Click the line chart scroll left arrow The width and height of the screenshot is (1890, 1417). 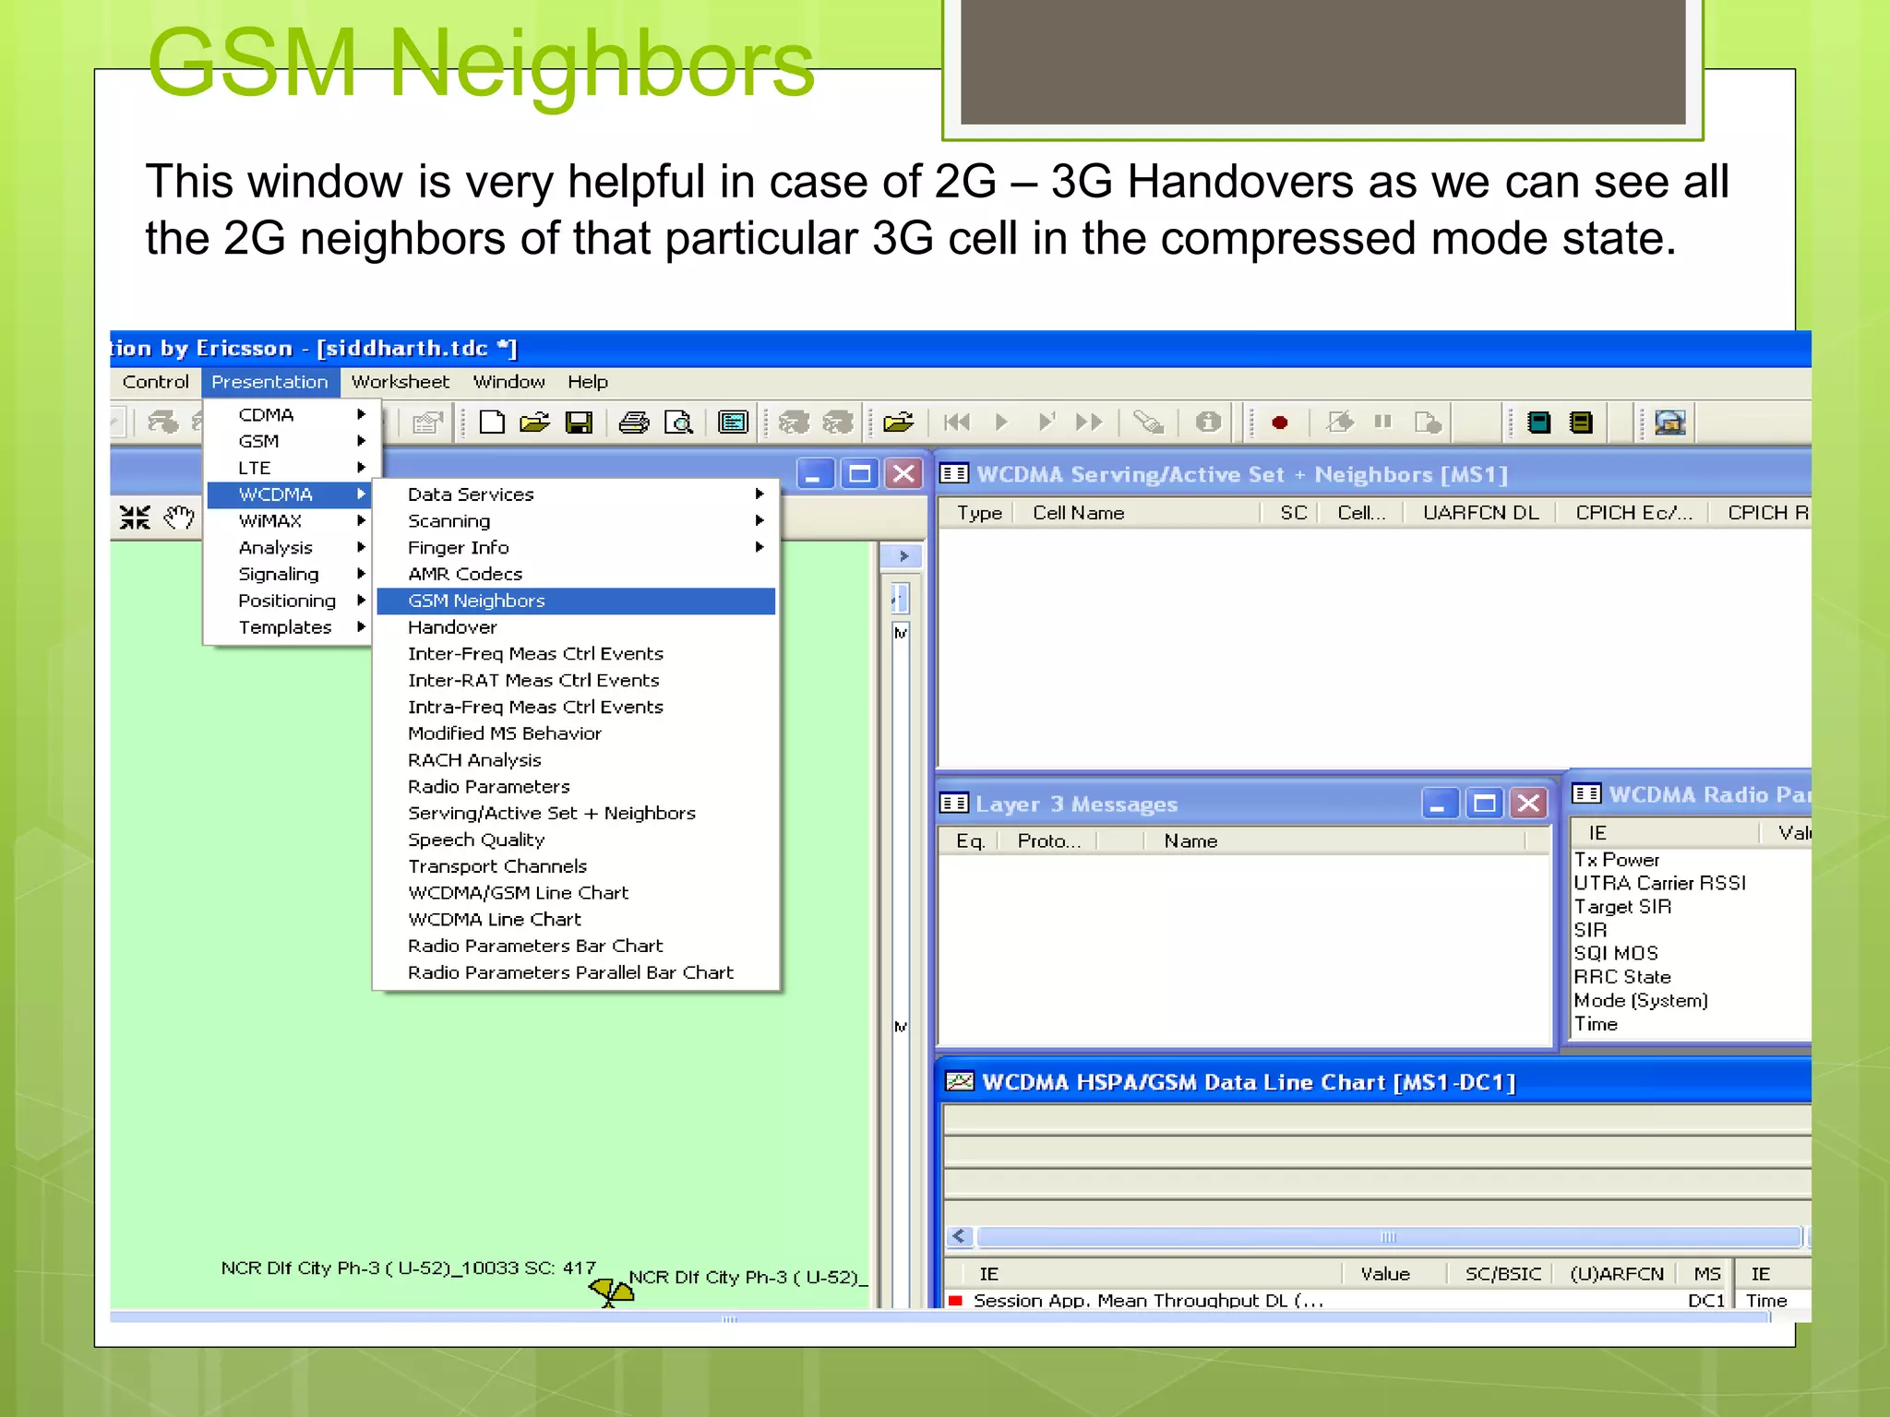click(x=960, y=1236)
